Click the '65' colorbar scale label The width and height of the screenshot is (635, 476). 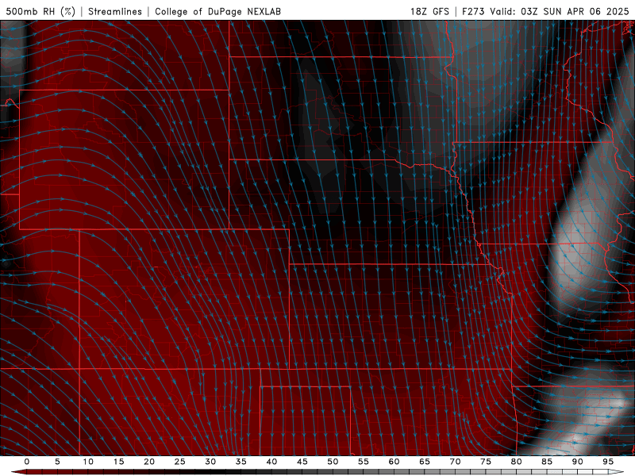[x=425, y=462]
